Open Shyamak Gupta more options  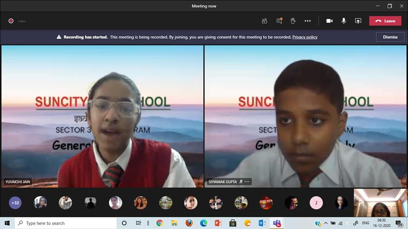247,182
